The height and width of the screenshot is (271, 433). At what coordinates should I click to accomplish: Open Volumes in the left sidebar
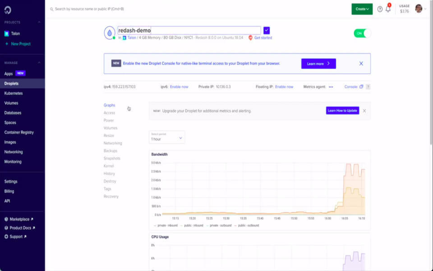click(11, 103)
